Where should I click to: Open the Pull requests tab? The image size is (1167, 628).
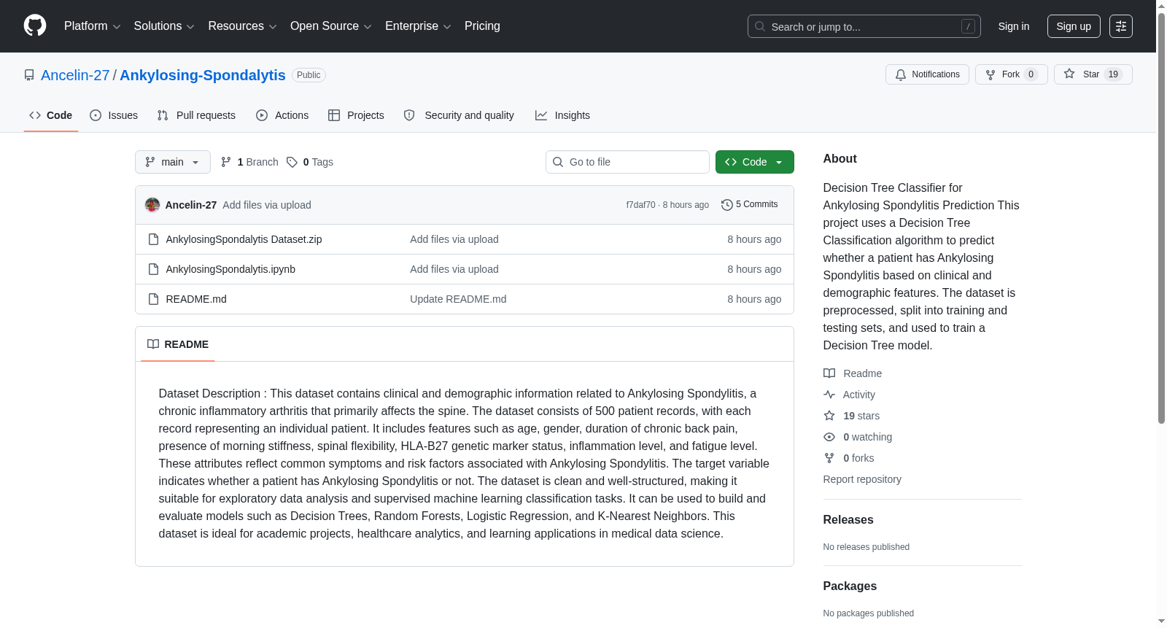196,115
